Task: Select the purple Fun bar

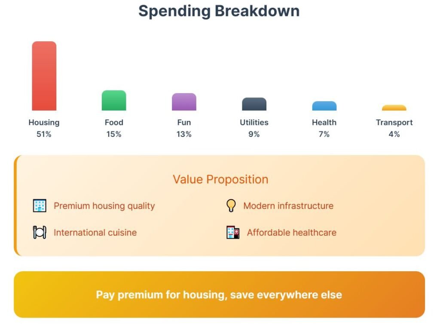Action: pyautogui.click(x=184, y=102)
